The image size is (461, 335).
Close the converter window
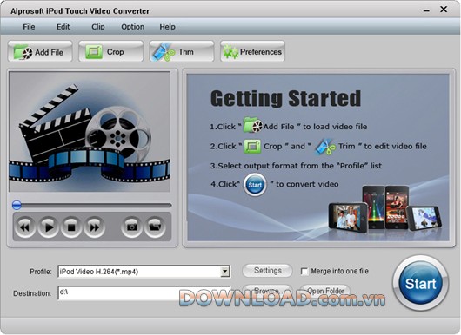click(x=444, y=10)
